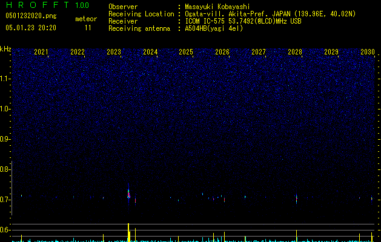Click the 'Receiving antenna' label
Image resolution: width=381 pixels, height=242 pixels.
(139, 28)
